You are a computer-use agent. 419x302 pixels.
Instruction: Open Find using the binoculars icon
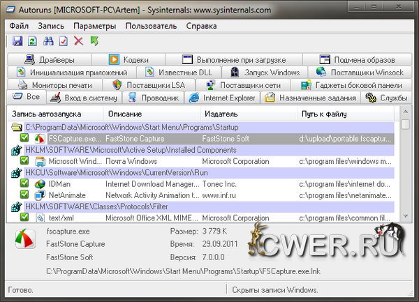(x=47, y=42)
